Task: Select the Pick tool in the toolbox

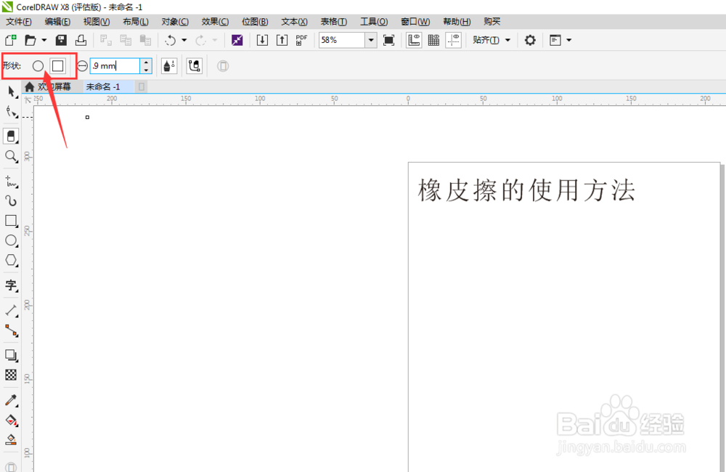Action: pyautogui.click(x=11, y=89)
